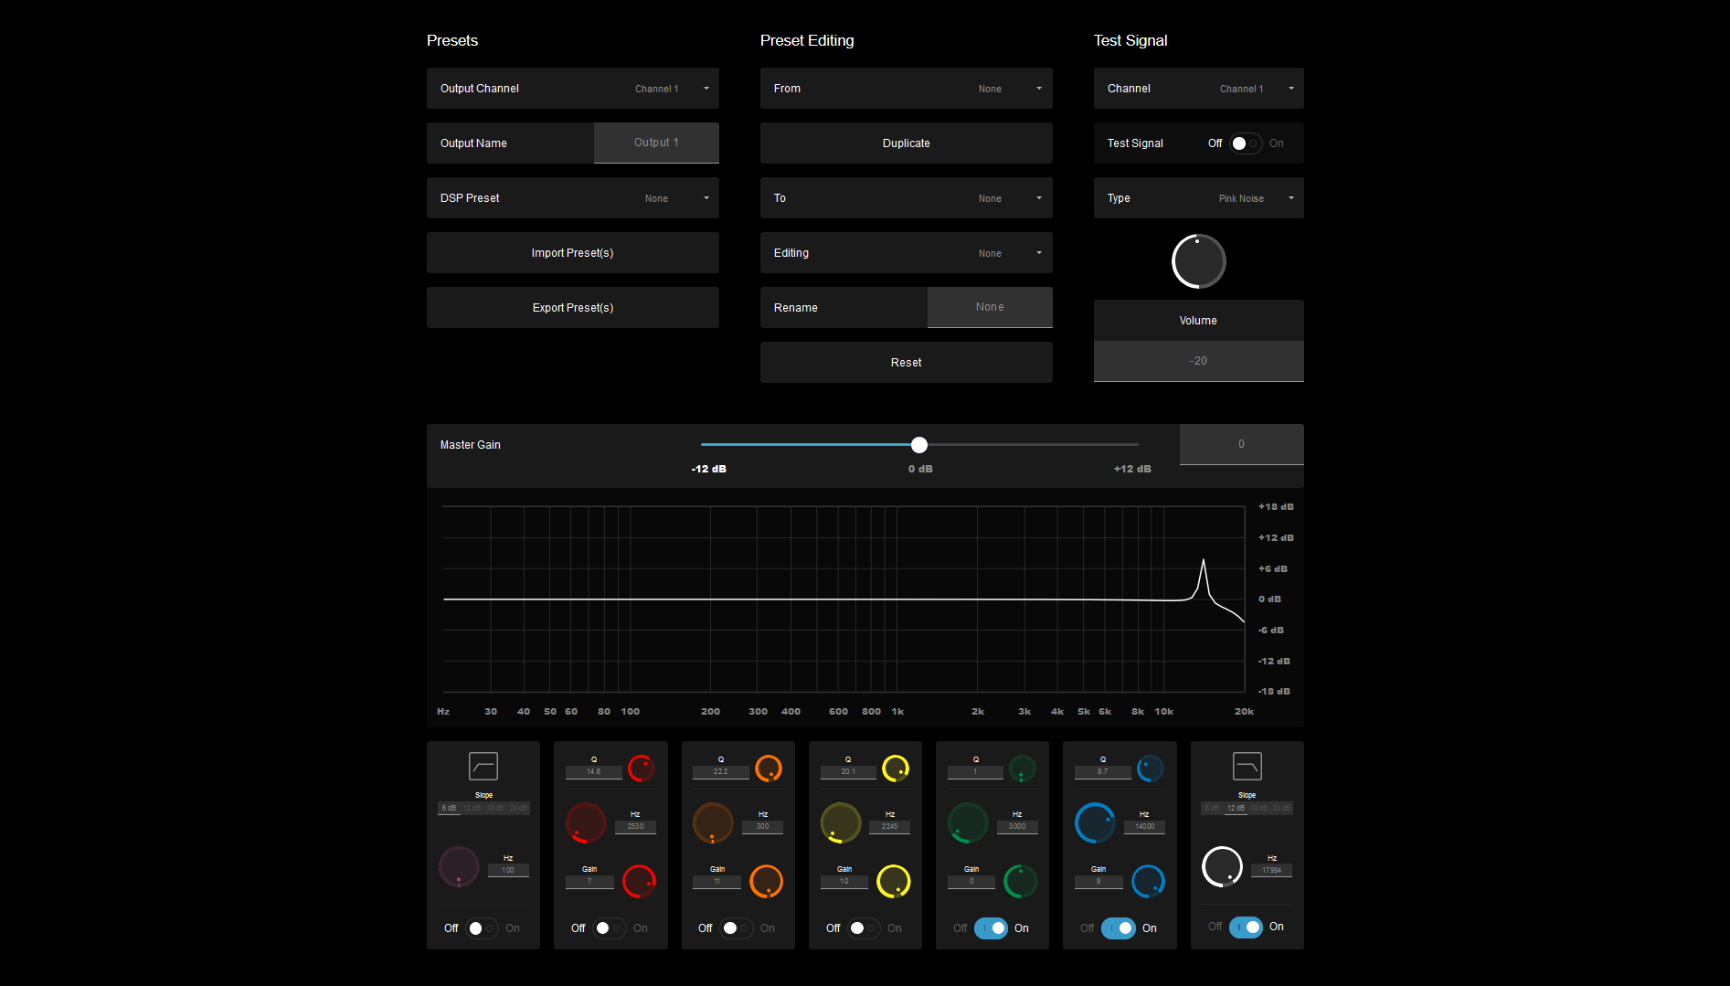Click the Test Signal volume knob

point(1198,261)
